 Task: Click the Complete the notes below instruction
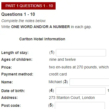click(x=24, y=21)
